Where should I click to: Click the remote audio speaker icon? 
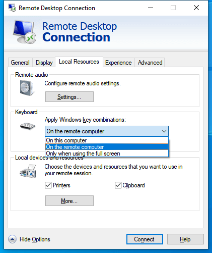27,88
